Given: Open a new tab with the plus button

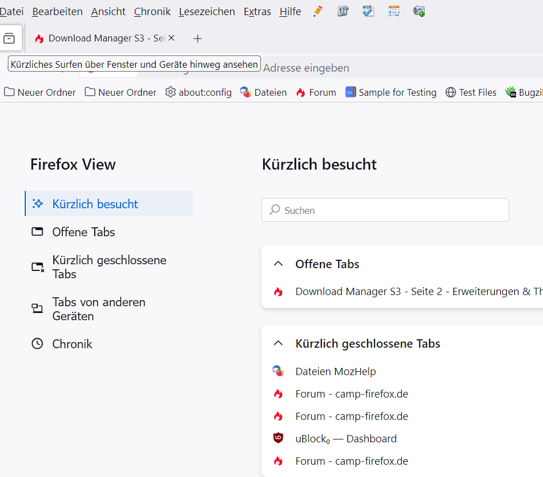Looking at the screenshot, I should coord(197,39).
